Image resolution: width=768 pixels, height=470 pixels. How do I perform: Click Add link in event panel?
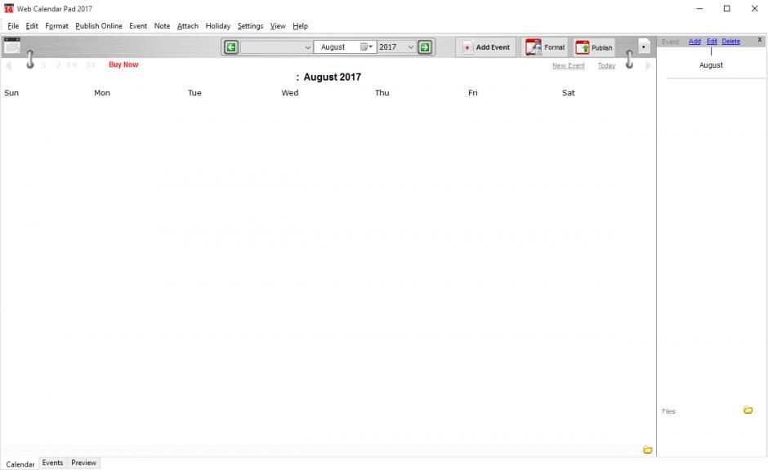[694, 42]
